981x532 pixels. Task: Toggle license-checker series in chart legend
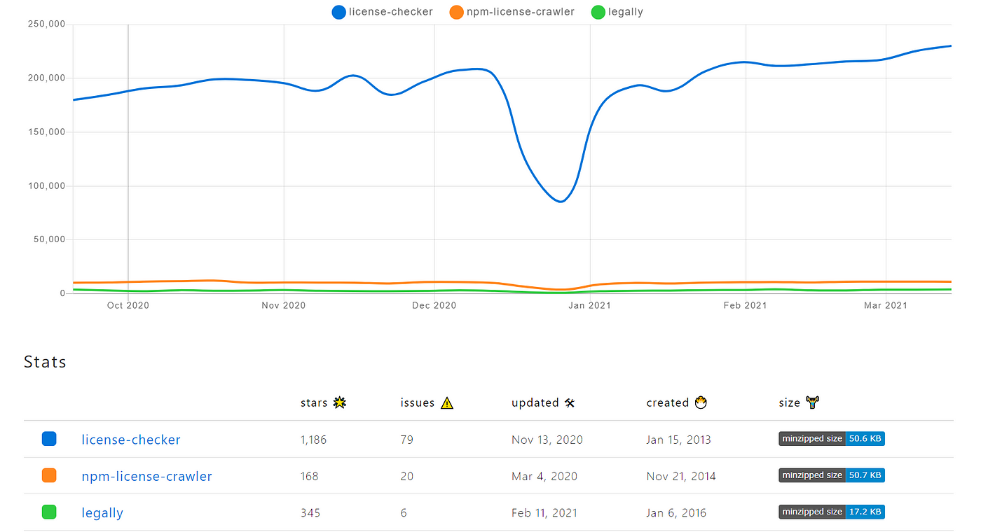(x=383, y=12)
